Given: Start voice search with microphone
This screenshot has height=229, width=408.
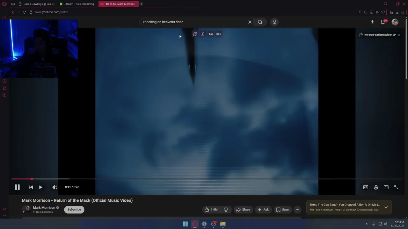Looking at the screenshot, I should 274,22.
